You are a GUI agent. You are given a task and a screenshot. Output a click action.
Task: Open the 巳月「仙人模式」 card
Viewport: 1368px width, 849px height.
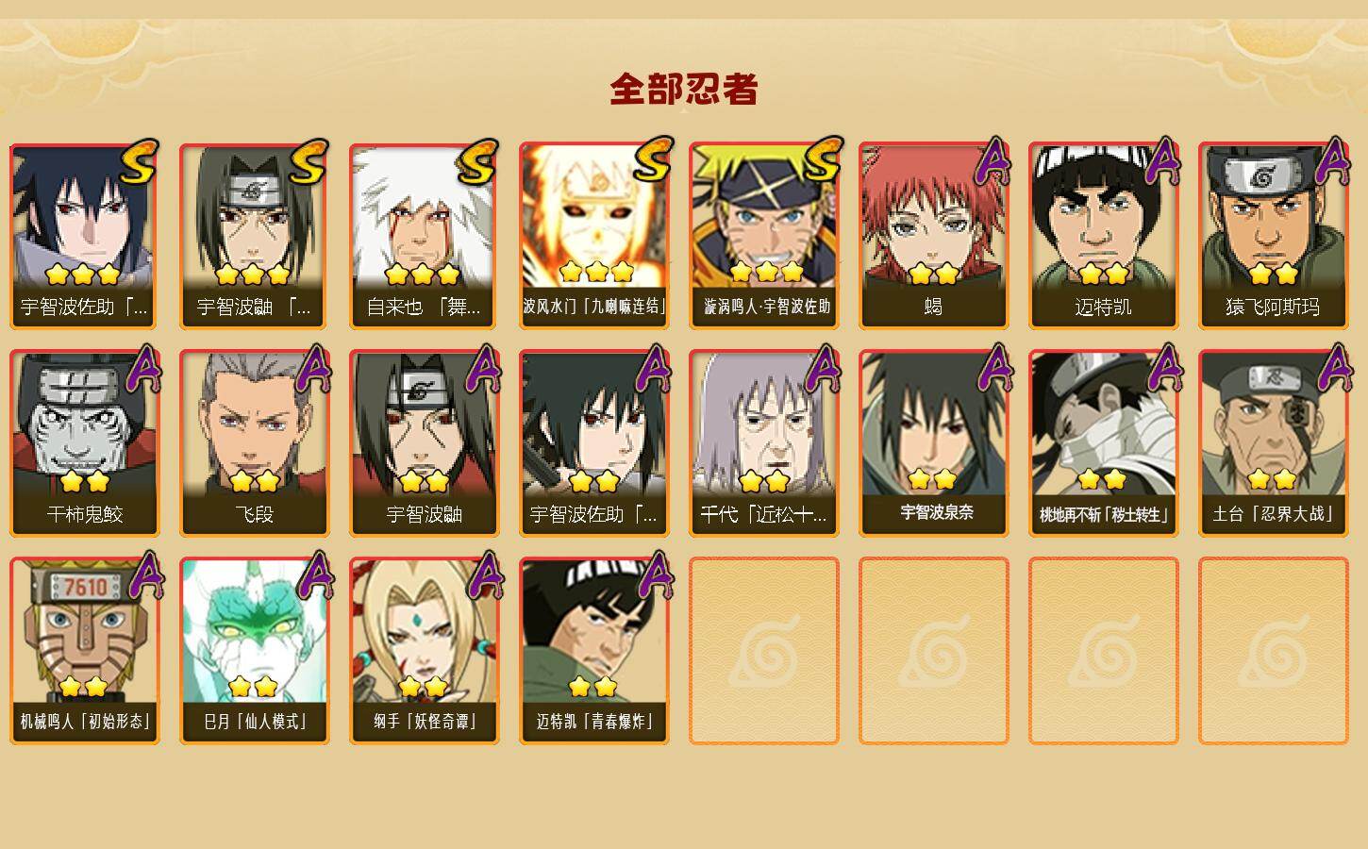[x=254, y=651]
